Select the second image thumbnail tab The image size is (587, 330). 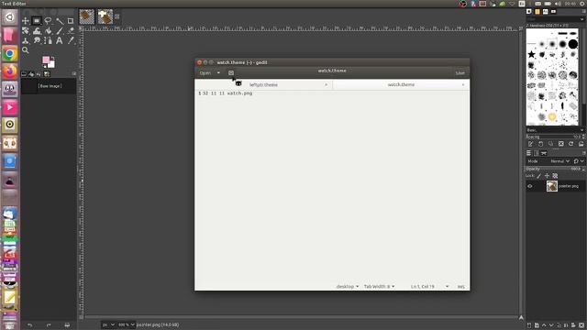click(x=105, y=16)
